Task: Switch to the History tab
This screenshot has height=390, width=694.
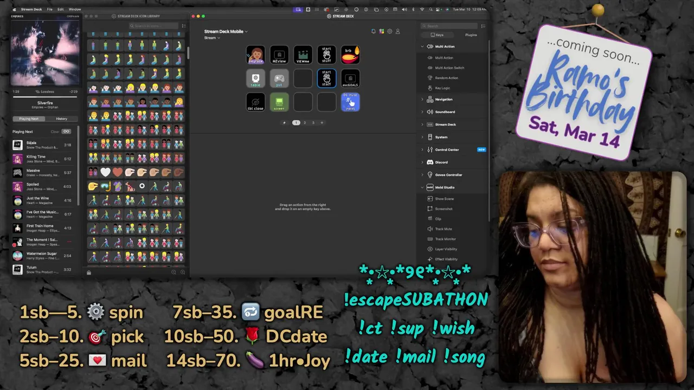Action: pyautogui.click(x=61, y=119)
